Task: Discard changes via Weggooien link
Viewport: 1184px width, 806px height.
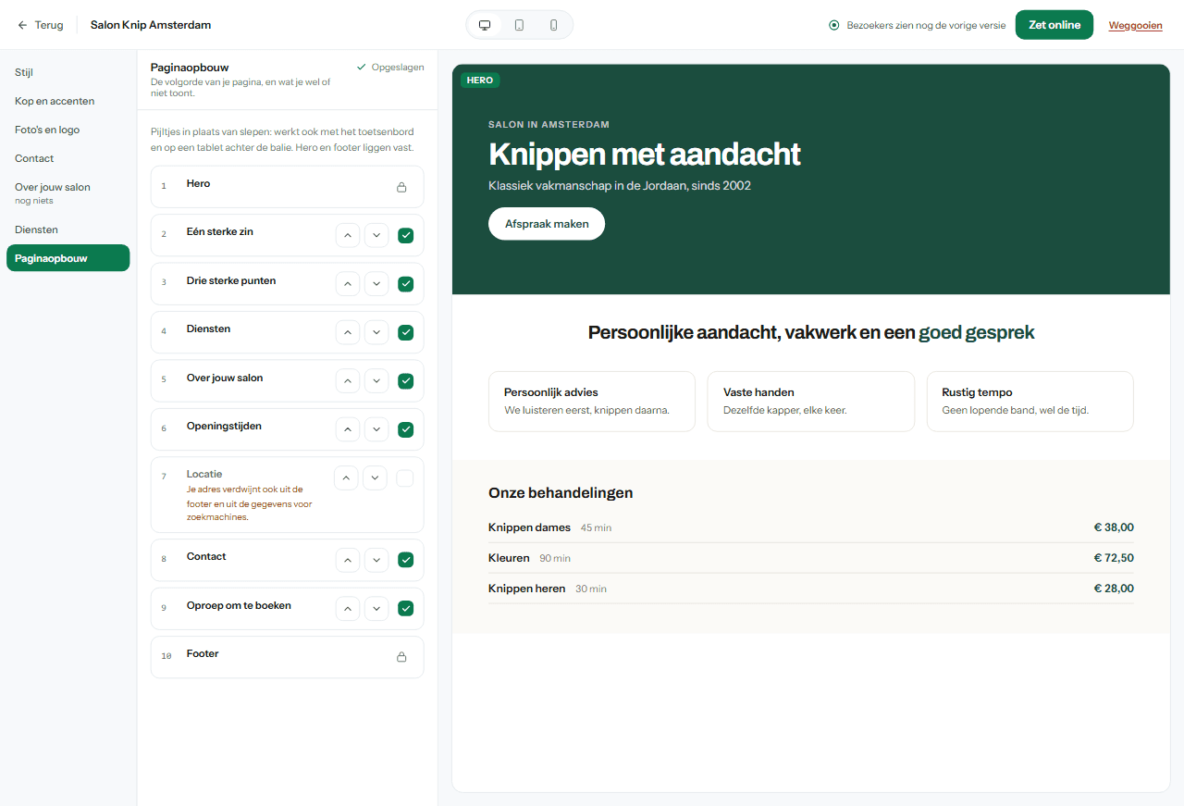Action: point(1136,26)
